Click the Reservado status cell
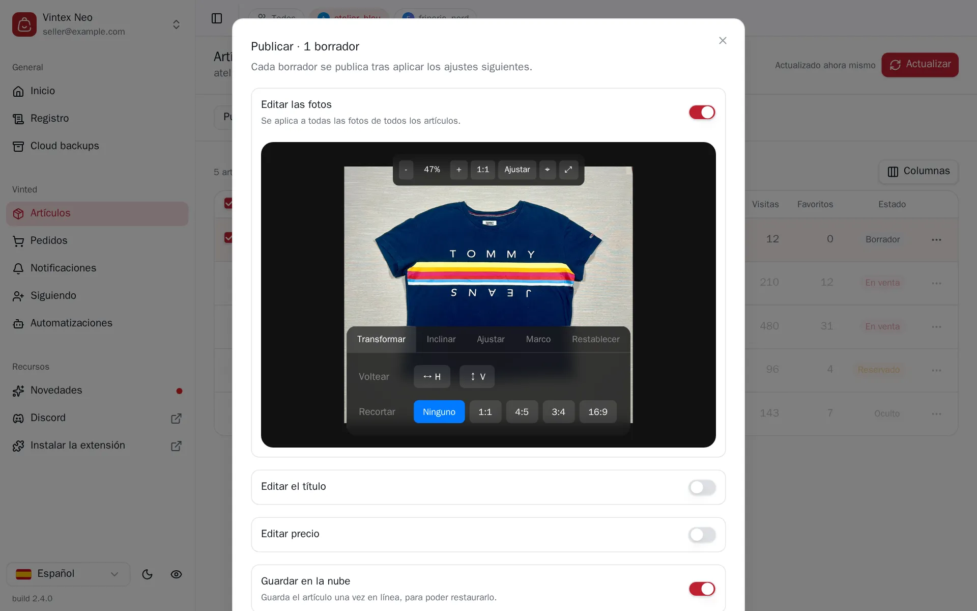 pyautogui.click(x=879, y=370)
